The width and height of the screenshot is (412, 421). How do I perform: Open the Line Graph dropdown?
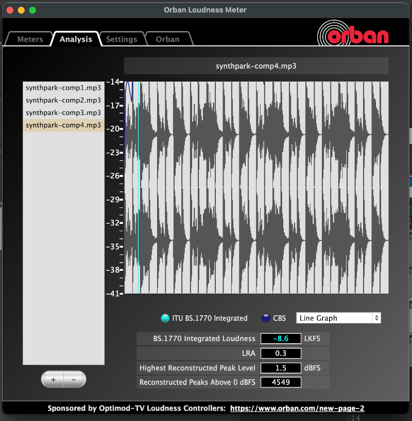[x=338, y=318]
